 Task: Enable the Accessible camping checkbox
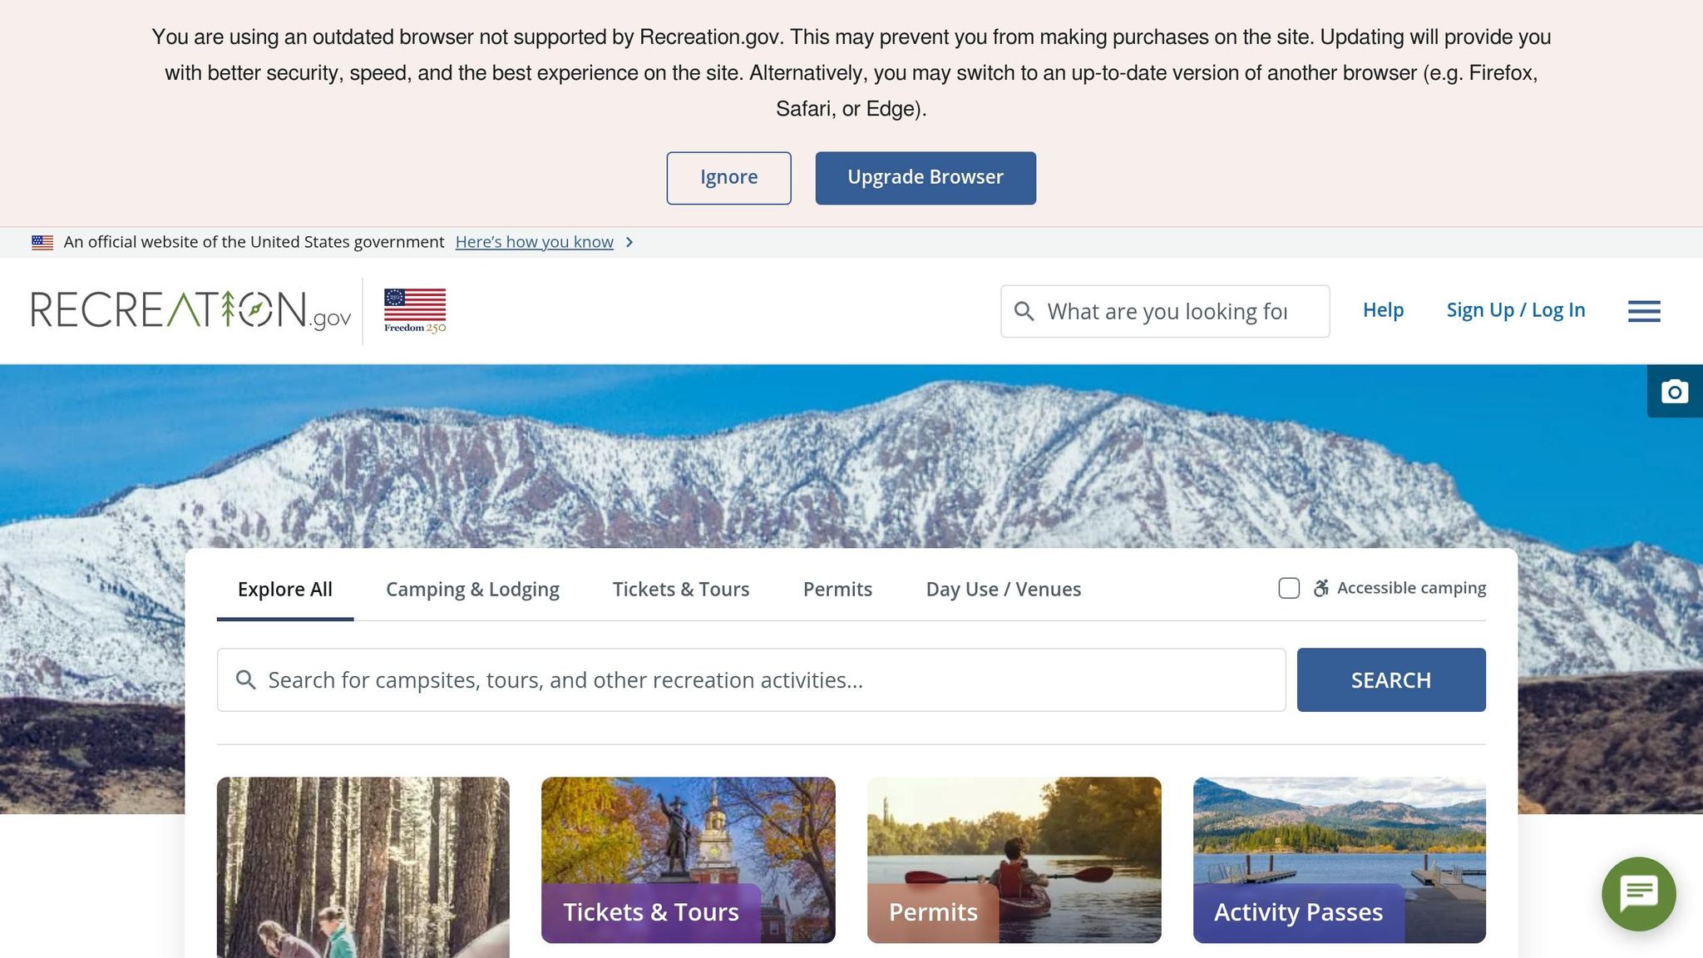tap(1289, 589)
